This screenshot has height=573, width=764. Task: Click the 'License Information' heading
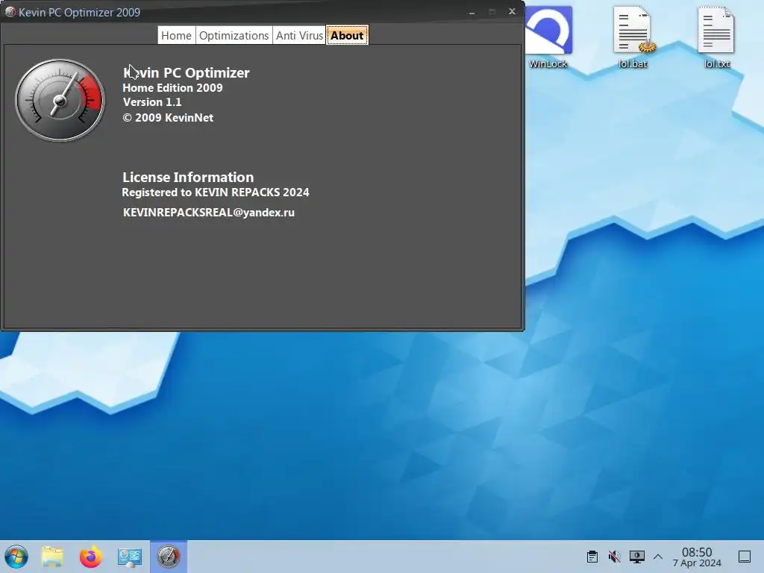(188, 177)
